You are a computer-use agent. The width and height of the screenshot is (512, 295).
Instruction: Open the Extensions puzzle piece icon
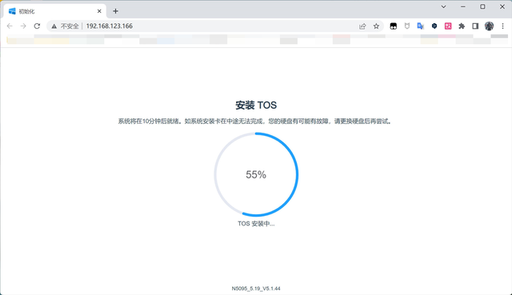pyautogui.click(x=462, y=26)
